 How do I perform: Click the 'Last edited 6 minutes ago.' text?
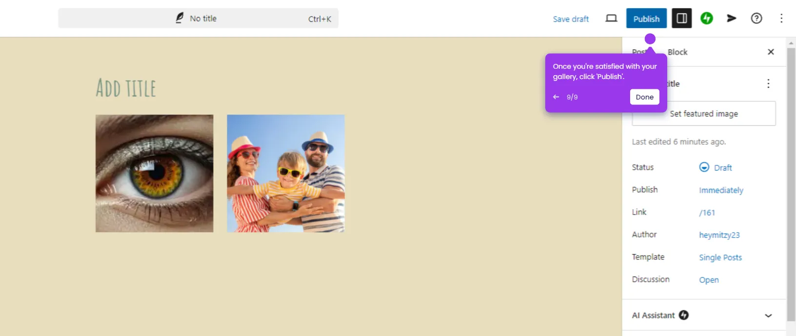(x=679, y=142)
